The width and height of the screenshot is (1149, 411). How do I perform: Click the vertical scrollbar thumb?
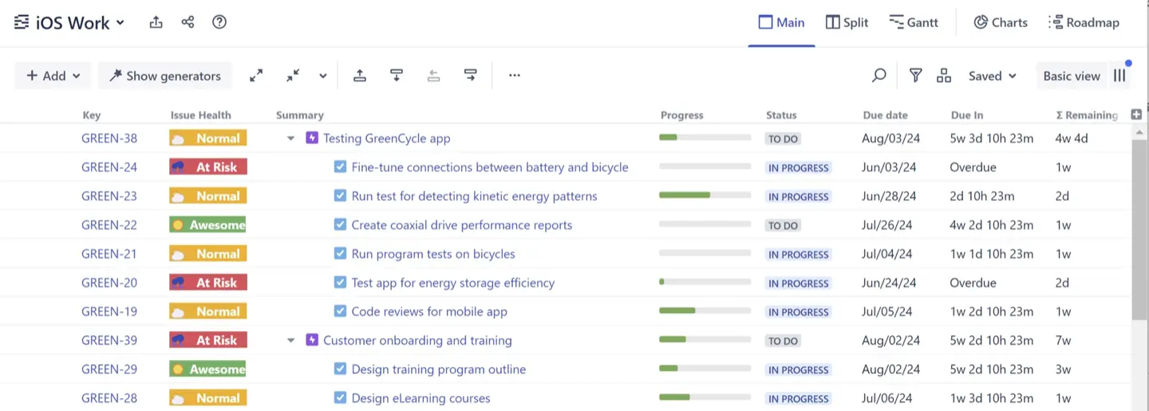point(1139,231)
